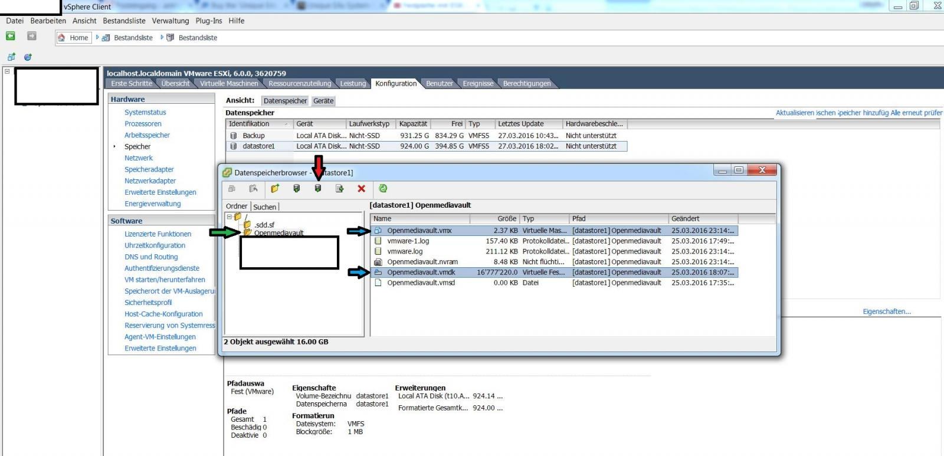Click the move file arrow icon
This screenshot has width=944, height=456.
[340, 189]
